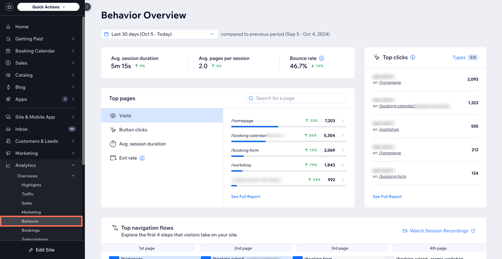Open Traffic overview in sidebar

(x=27, y=194)
